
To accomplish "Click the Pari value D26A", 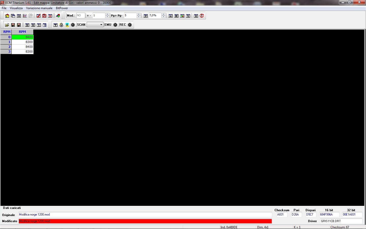I will pos(296,214).
